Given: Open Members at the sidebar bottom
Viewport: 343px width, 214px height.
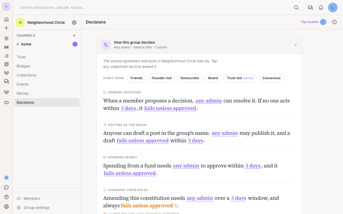Looking at the screenshot, I should click(47, 198).
